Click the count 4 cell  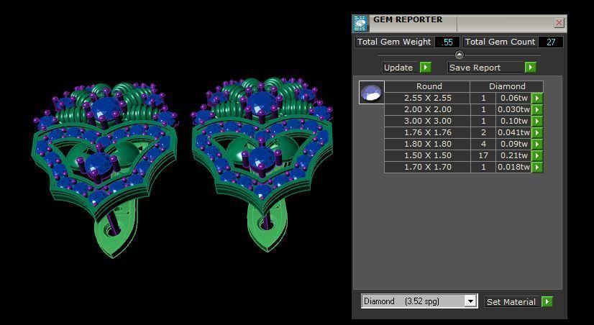click(483, 144)
